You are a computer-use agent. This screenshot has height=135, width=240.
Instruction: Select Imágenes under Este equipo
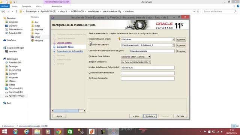point(13,77)
